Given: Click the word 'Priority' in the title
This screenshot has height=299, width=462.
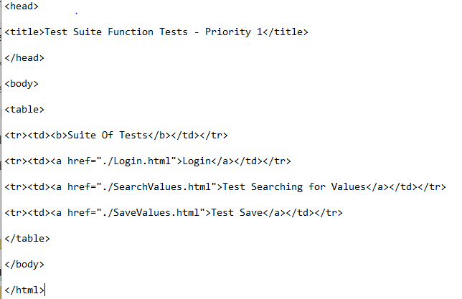Looking at the screenshot, I should click(x=228, y=32).
